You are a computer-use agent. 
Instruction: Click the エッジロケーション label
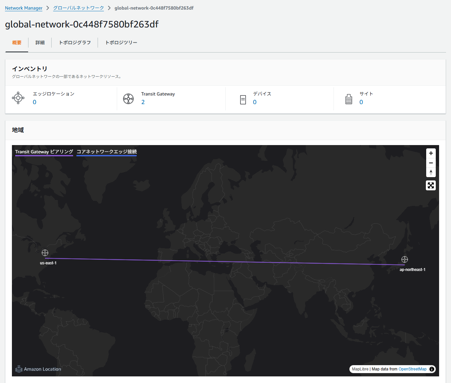coord(54,94)
